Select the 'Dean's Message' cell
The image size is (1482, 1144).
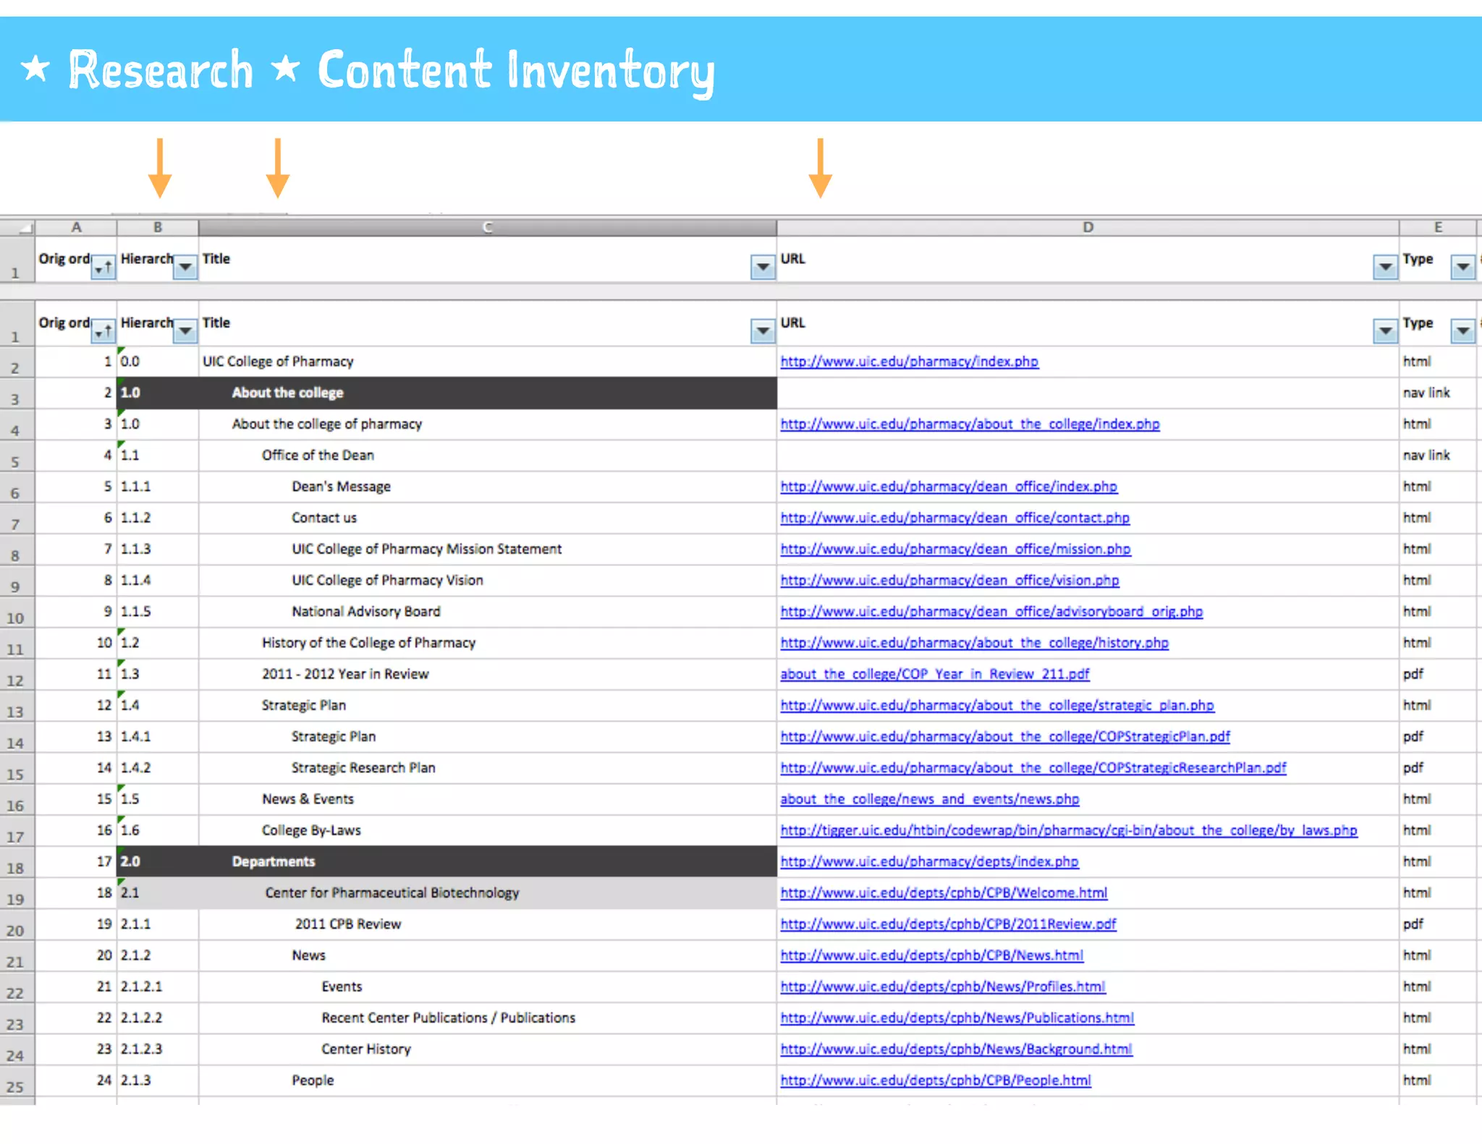coord(488,487)
